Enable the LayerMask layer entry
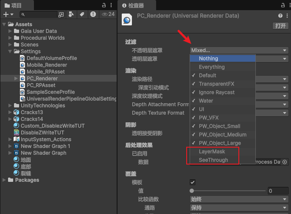 (x=223, y=151)
